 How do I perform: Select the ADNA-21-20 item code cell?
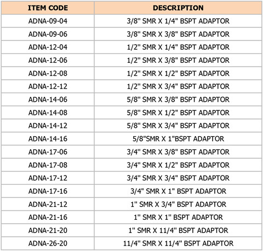click(x=48, y=230)
